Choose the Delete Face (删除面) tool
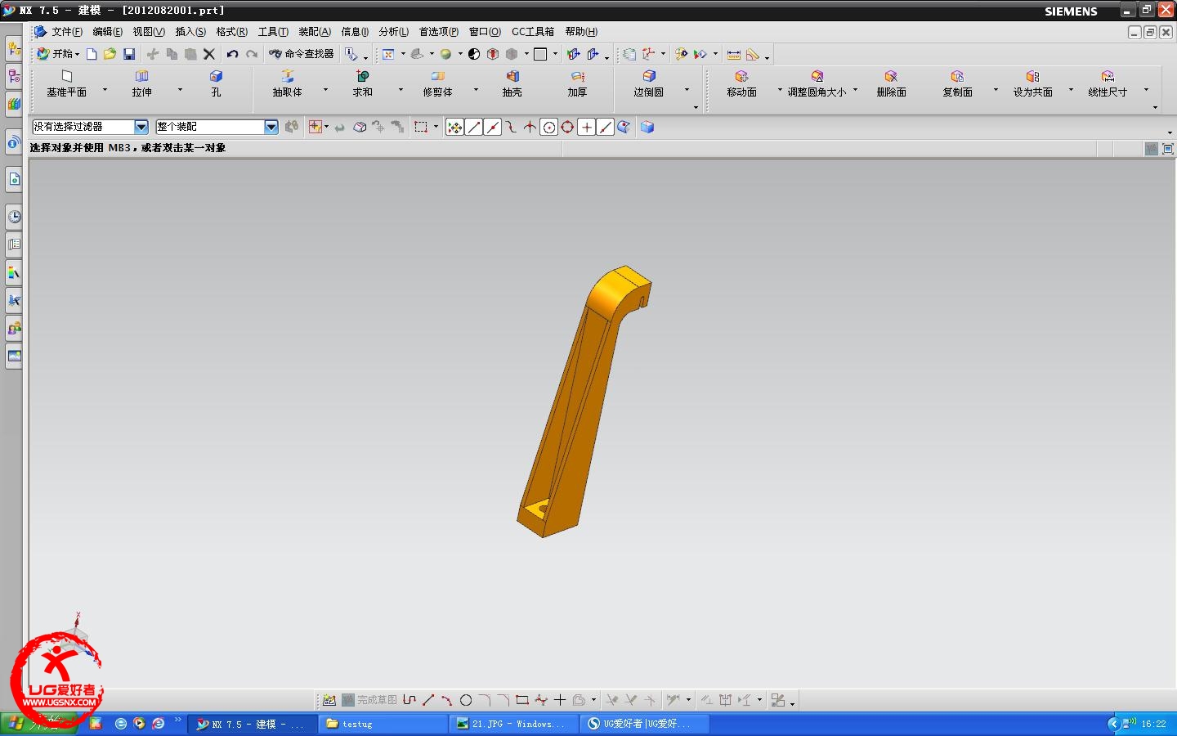The height and width of the screenshot is (736, 1177). click(891, 83)
